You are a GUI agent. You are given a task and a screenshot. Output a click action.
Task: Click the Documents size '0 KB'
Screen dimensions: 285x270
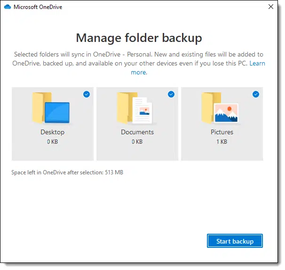137,142
